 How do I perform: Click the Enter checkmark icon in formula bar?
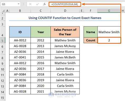[x=37, y=4]
